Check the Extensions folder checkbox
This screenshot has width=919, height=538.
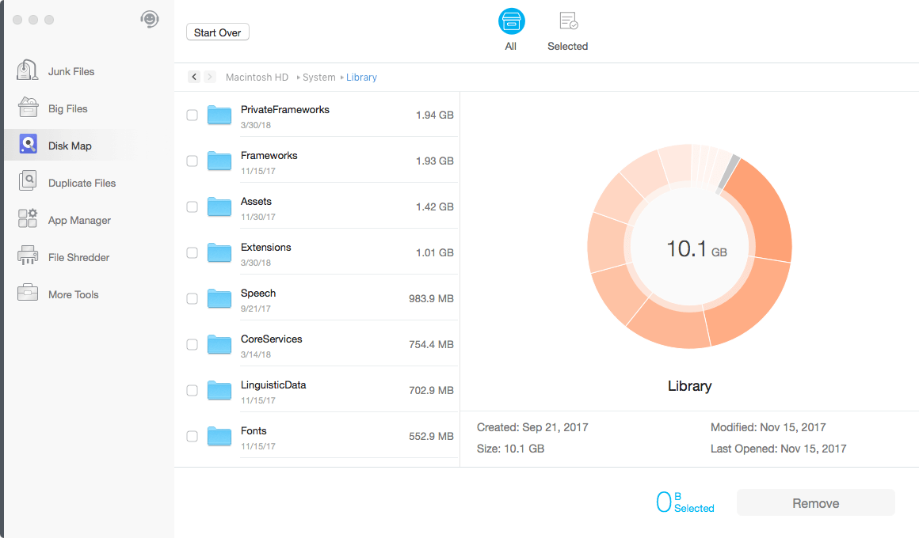pyautogui.click(x=192, y=252)
